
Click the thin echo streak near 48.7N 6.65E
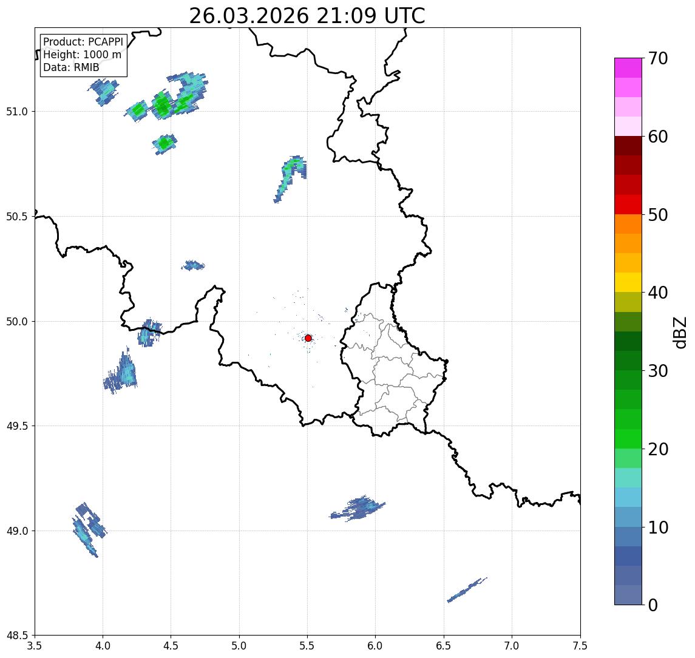(x=467, y=590)
